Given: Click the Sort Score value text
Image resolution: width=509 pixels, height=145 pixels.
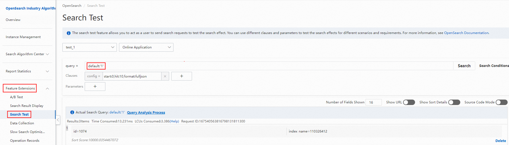Looking at the screenshot, I should 95,140.
